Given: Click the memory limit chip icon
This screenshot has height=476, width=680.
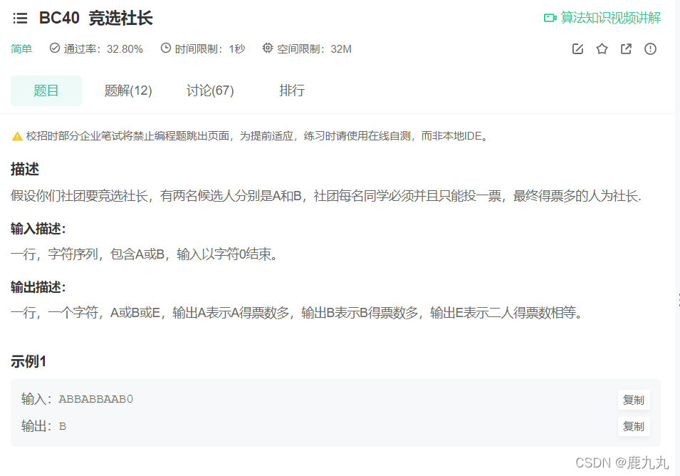Looking at the screenshot, I should click(268, 48).
